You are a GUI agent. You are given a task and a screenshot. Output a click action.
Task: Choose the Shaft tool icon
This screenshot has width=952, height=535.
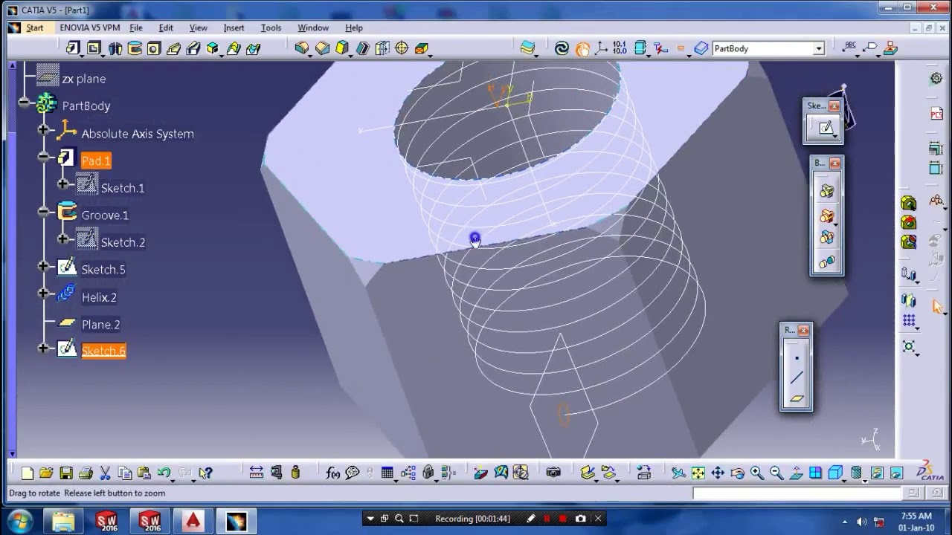(x=115, y=48)
